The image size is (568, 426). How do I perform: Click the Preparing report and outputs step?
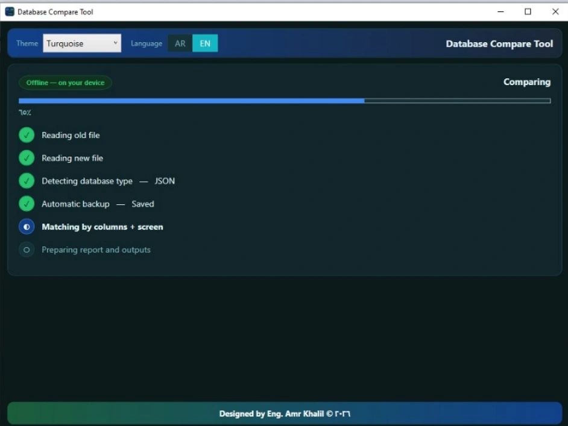[x=96, y=249]
